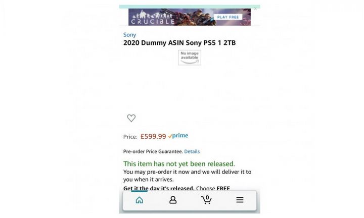Close the Crucible ad banner

(255, 9)
